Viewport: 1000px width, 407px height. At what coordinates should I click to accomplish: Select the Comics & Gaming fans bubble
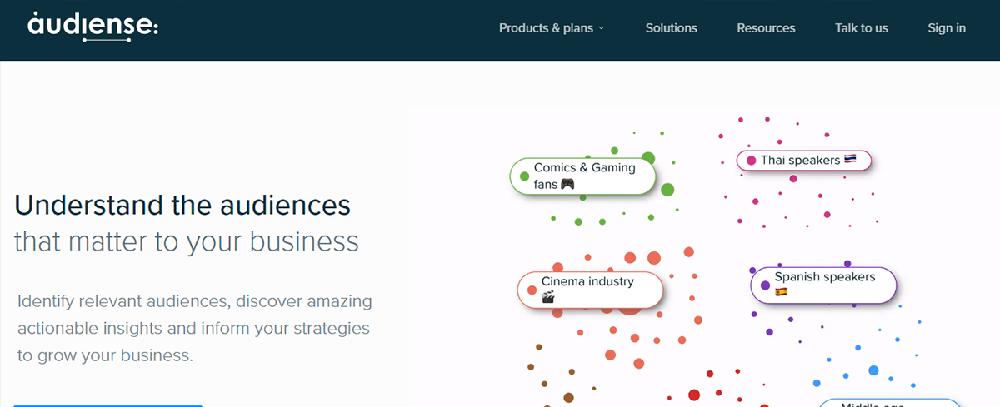click(582, 176)
